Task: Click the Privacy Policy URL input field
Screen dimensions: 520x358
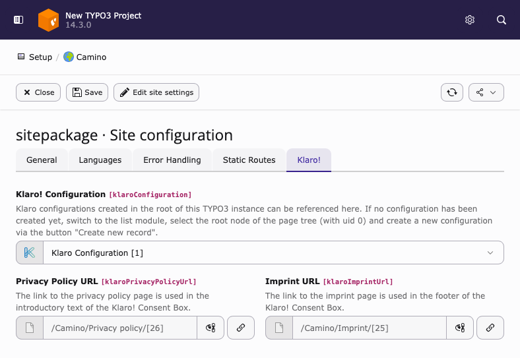Action: pyautogui.click(x=120, y=328)
